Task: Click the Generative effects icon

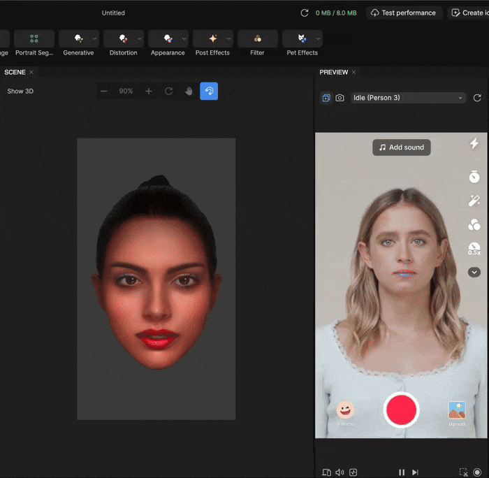Action: [x=78, y=38]
